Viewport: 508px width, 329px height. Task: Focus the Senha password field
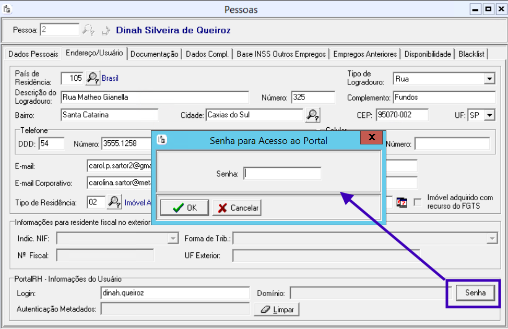coord(282,174)
